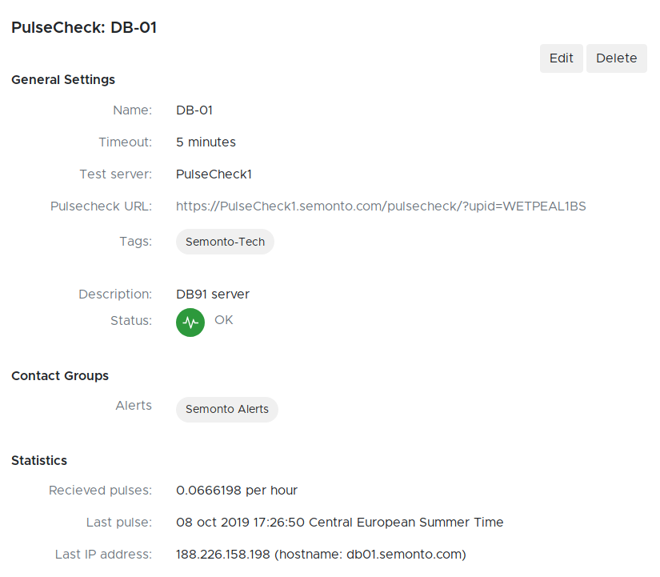Click the last IP address value
660x577 pixels.
[x=321, y=555]
